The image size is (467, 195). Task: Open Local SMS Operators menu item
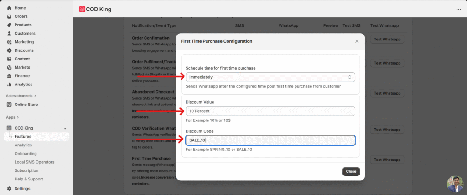34,162
